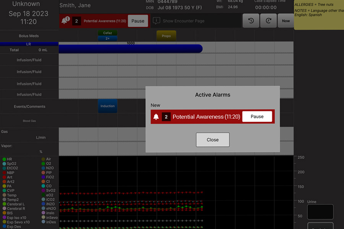Expand the Blood Gas row
Image resolution: width=344 pixels, height=229 pixels.
click(29, 121)
